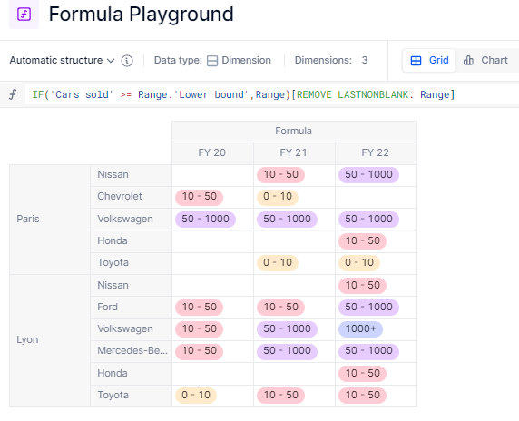Click the Dimensions count value 3
519x421 pixels.
pos(365,60)
